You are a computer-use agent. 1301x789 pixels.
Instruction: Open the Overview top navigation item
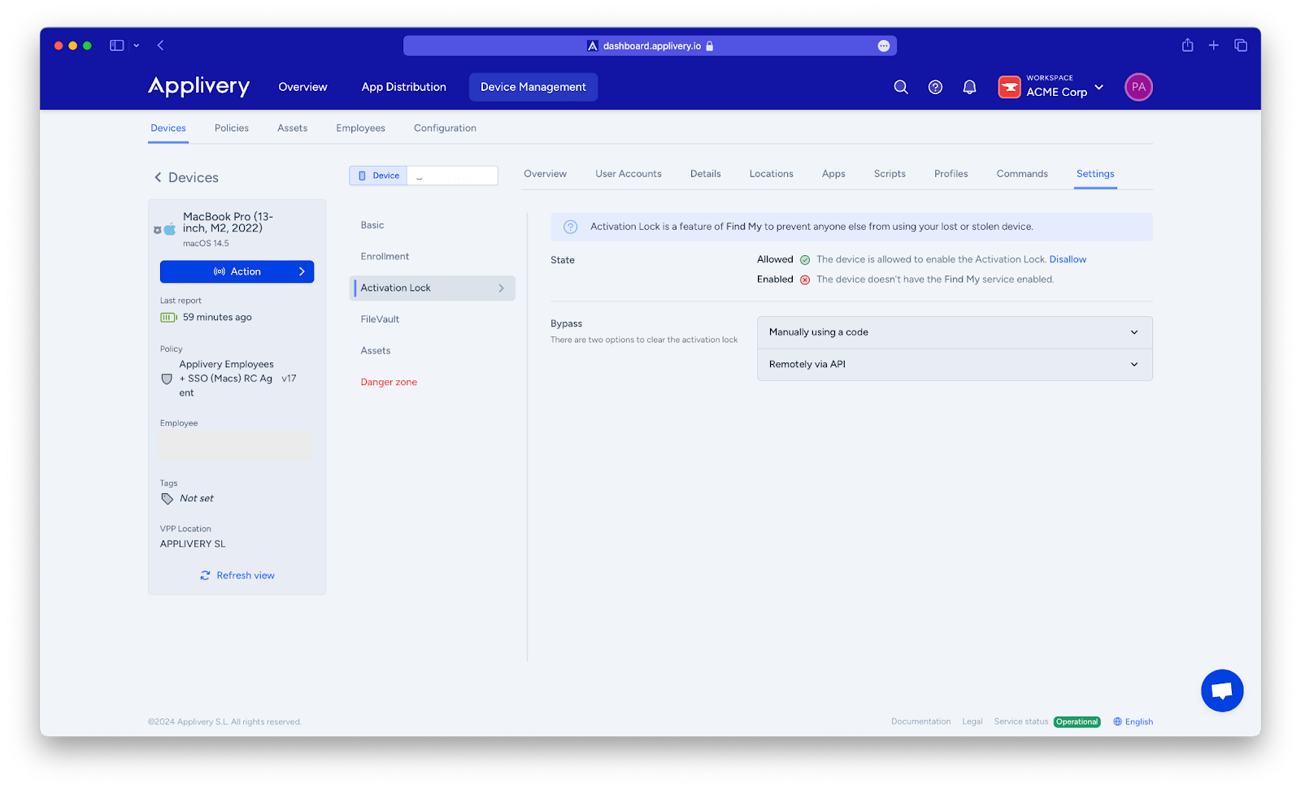pyautogui.click(x=302, y=87)
